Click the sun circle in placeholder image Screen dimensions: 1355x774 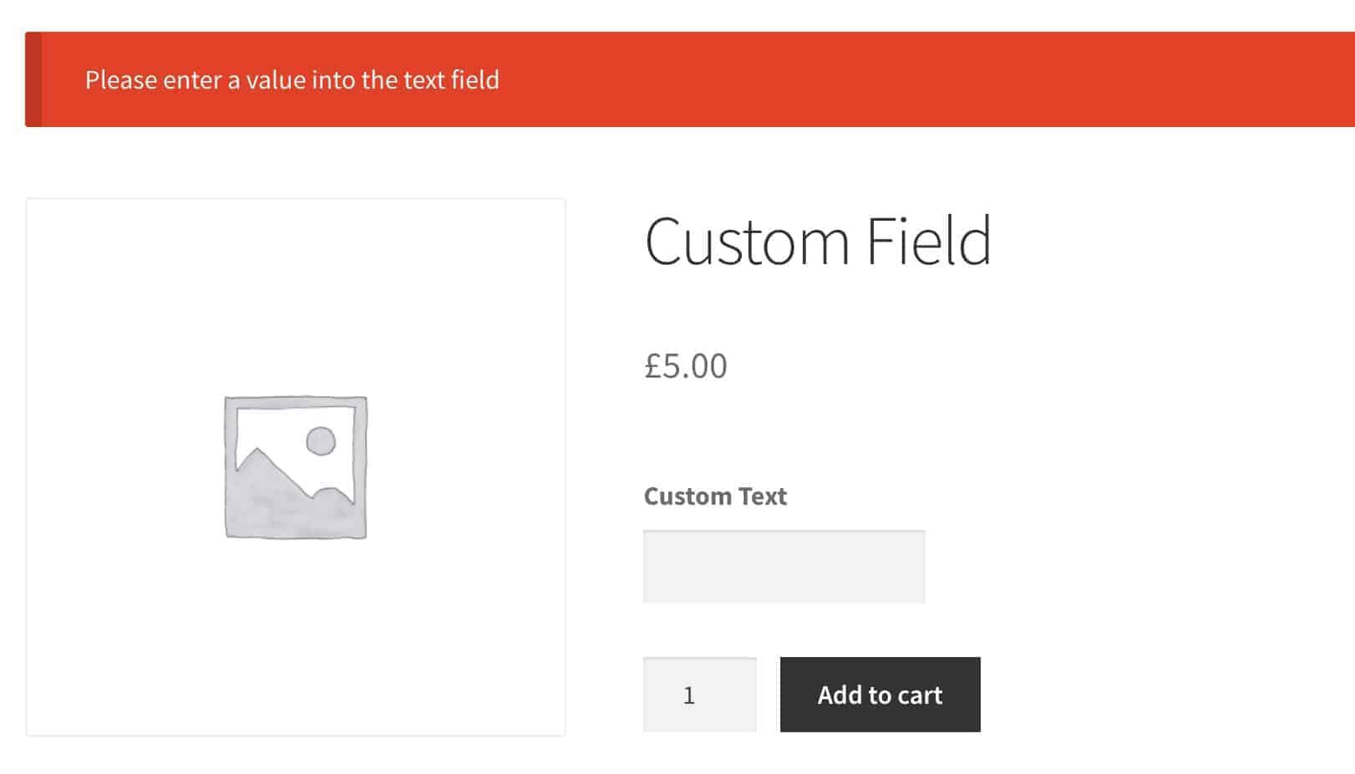point(321,440)
